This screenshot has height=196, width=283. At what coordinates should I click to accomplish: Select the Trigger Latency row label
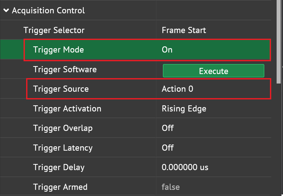pyautogui.click(x=63, y=148)
